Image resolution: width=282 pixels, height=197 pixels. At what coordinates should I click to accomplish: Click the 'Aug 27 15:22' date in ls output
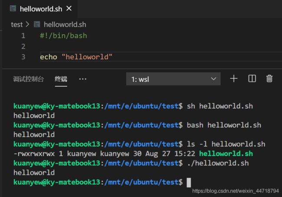[x=170, y=154]
